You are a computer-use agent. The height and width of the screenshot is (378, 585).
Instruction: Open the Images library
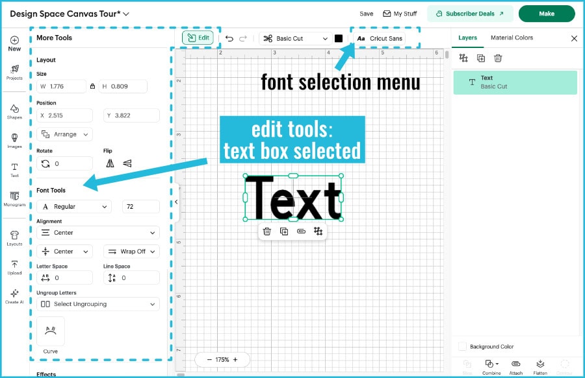[x=14, y=141]
